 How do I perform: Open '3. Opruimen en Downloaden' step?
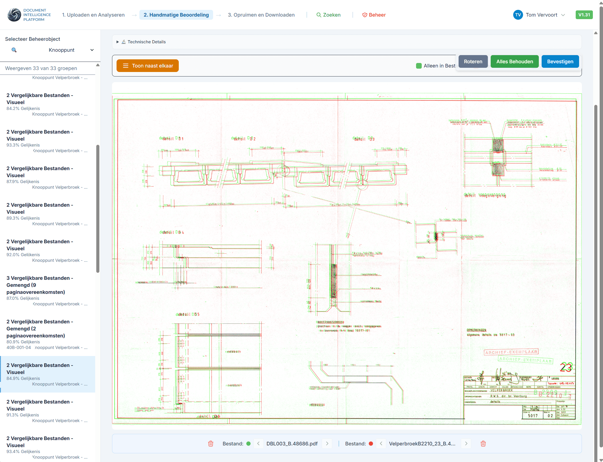coord(261,15)
